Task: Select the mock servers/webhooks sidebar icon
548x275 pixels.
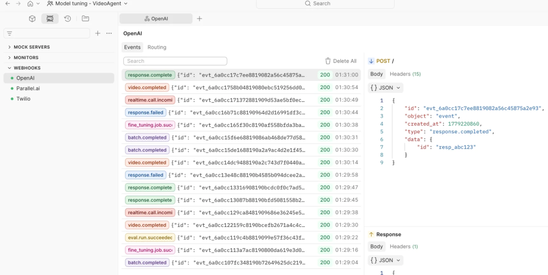Action: coord(50,19)
